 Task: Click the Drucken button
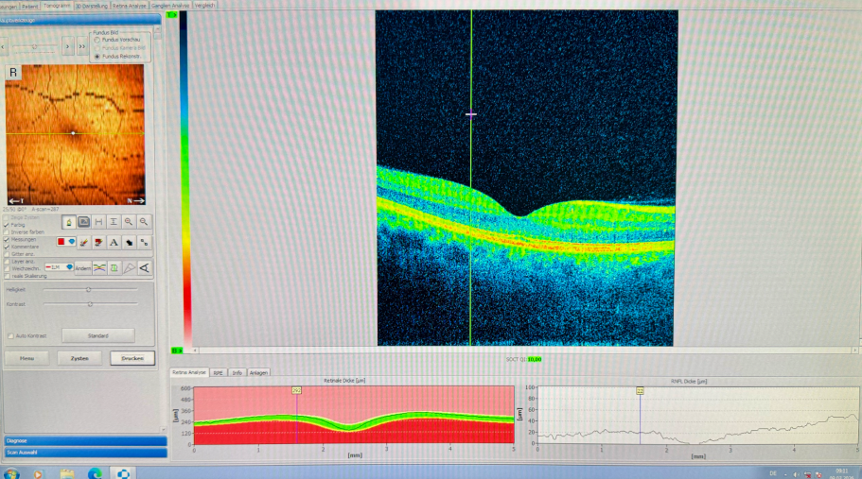[132, 359]
